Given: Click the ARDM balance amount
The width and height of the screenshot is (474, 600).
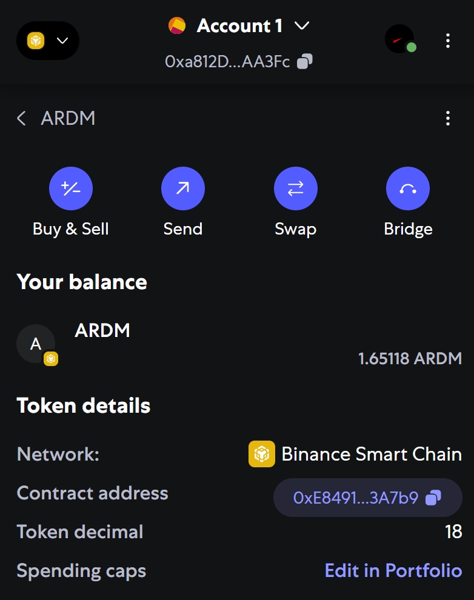Looking at the screenshot, I should coord(410,358).
